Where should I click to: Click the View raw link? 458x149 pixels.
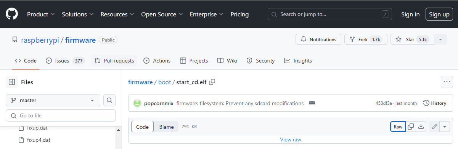[291, 139]
